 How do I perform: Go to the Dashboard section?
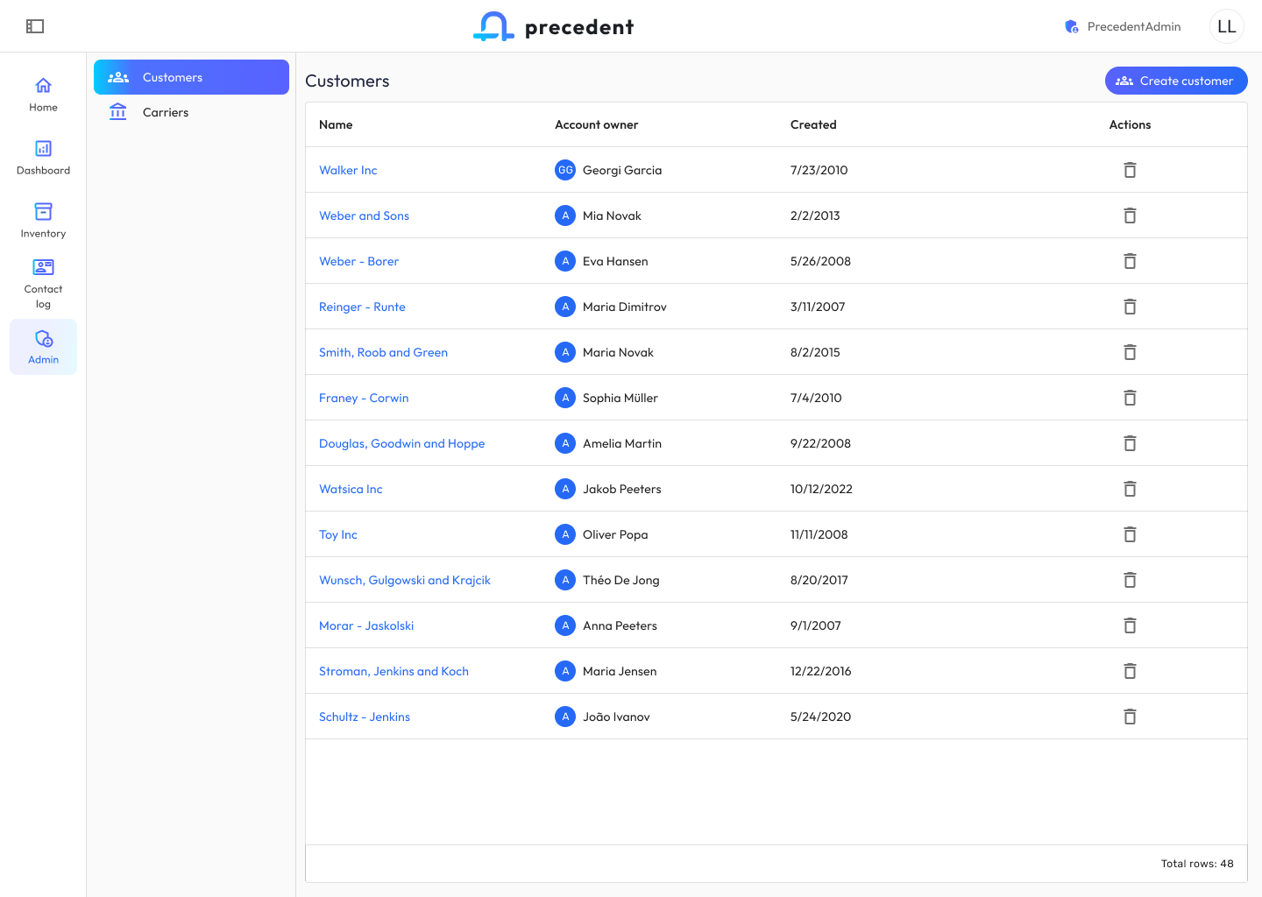43,158
